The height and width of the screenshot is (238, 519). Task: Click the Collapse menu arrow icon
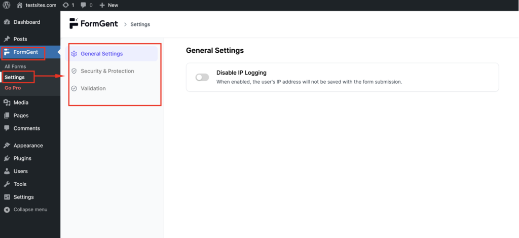[7, 210]
